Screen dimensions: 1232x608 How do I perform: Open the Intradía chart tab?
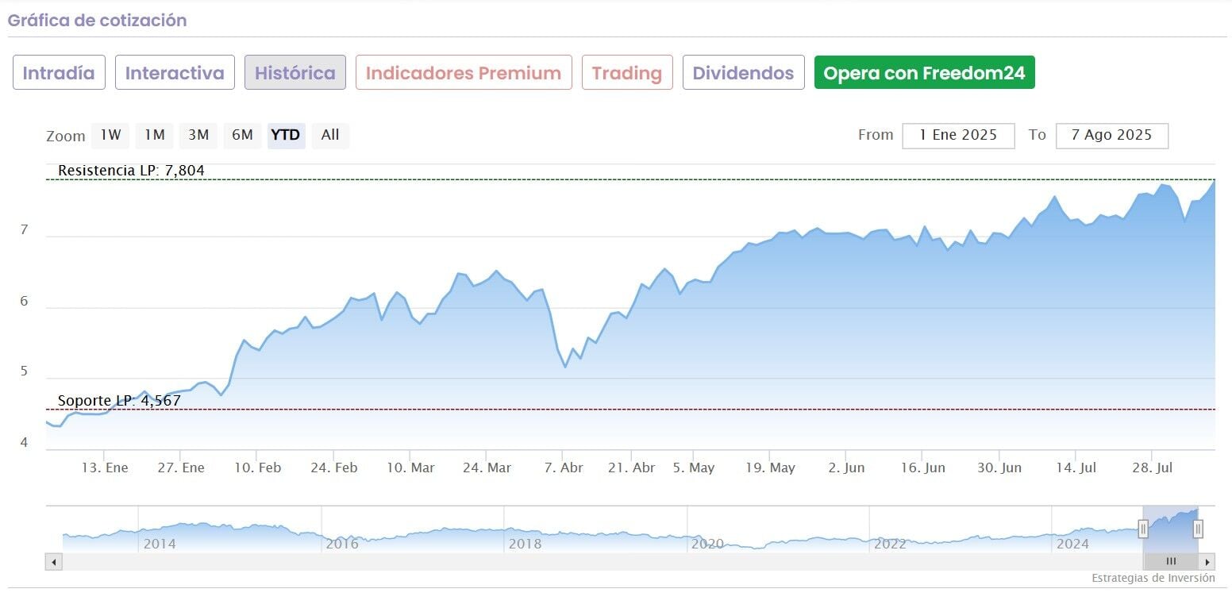point(59,73)
